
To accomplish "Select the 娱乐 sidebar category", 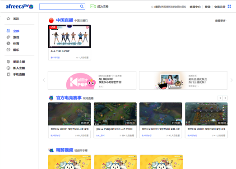I will 16,50.
